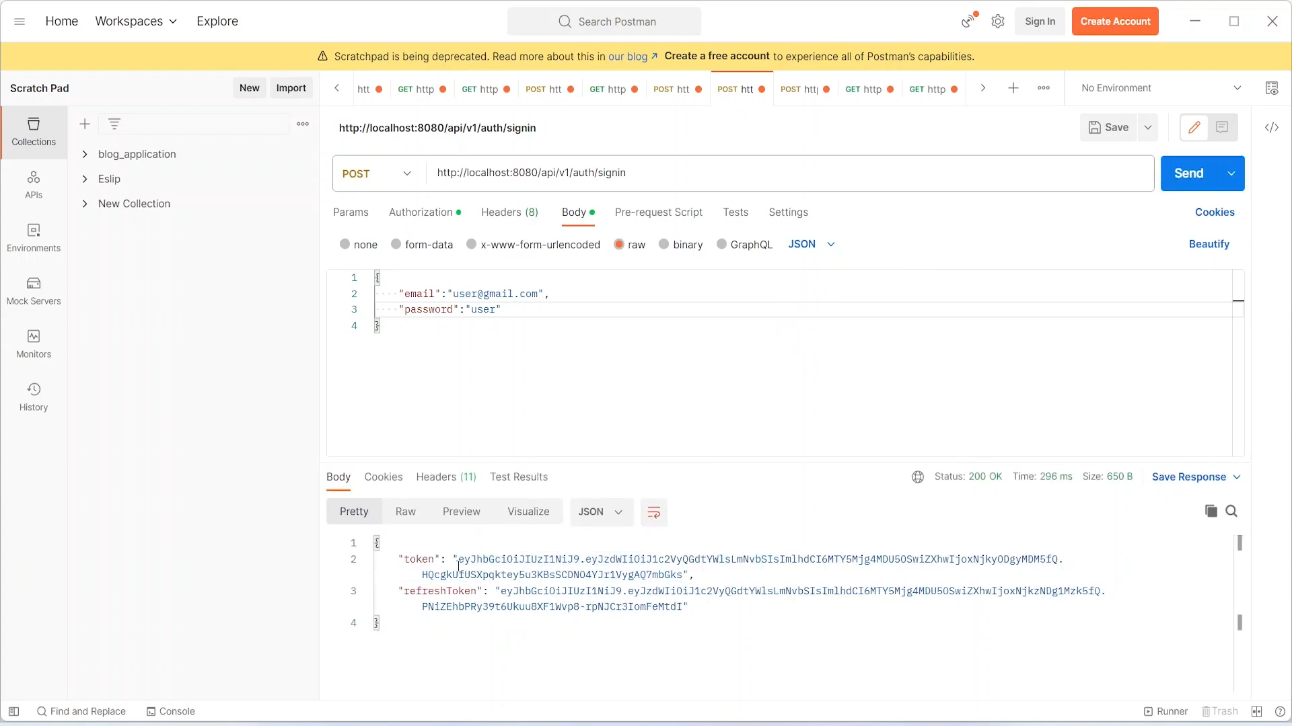
Task: Click the Search Postman box
Action: [x=604, y=22]
